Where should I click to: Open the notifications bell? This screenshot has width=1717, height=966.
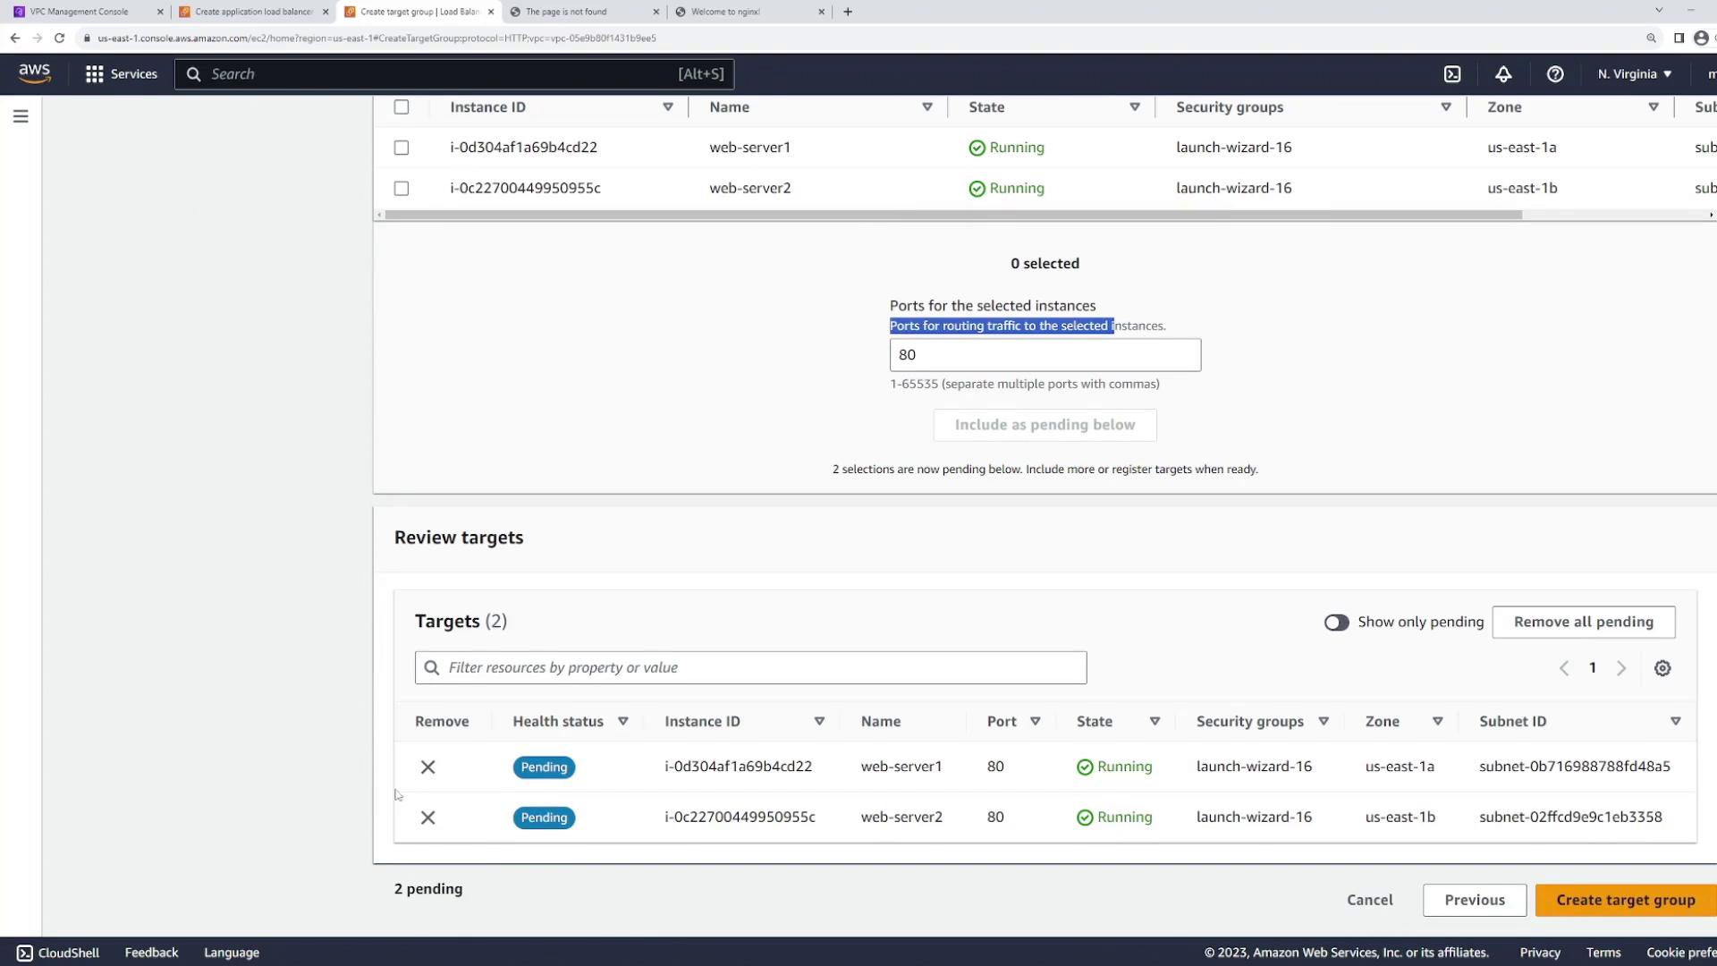(x=1503, y=74)
